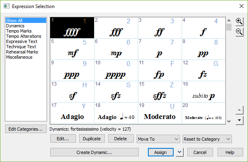248x162 pixels.
Task: Choose the subito p expression
Action: (x=203, y=92)
